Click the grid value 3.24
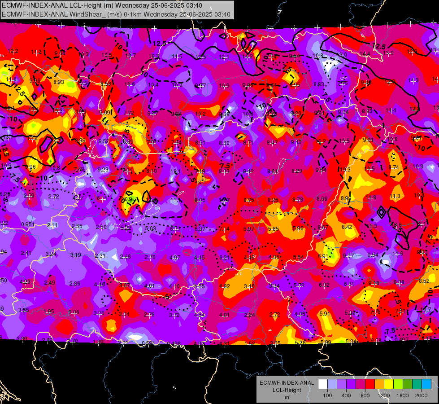The image size is (439, 404). point(51,254)
